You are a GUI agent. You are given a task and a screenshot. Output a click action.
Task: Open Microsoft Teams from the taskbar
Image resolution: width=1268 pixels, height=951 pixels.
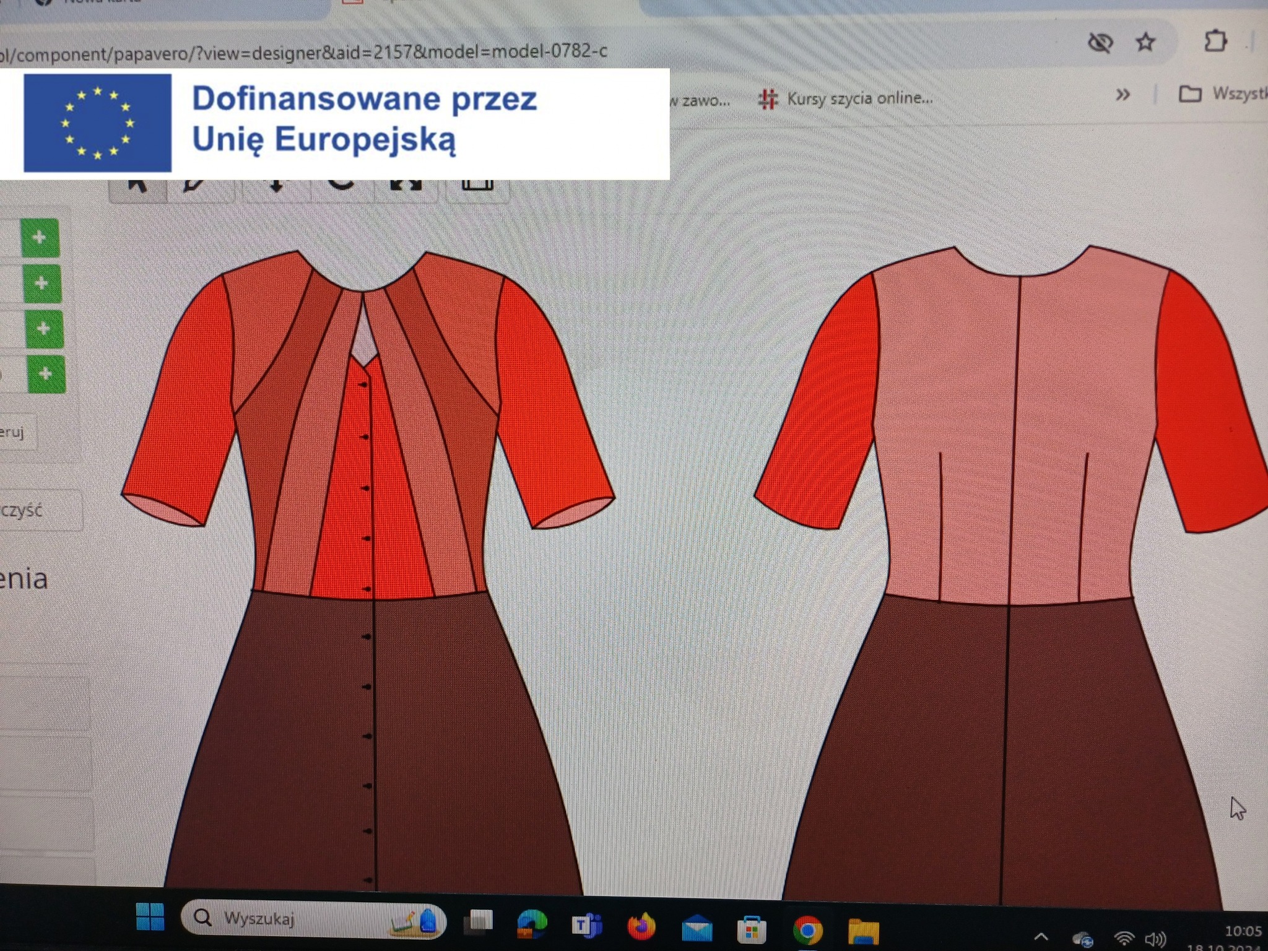tap(587, 926)
